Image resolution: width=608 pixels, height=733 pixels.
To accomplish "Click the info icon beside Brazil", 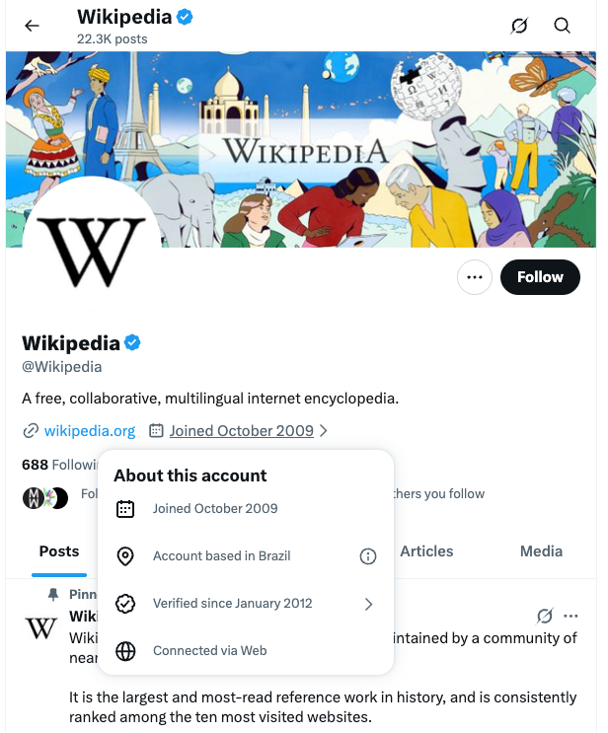I will coord(368,556).
